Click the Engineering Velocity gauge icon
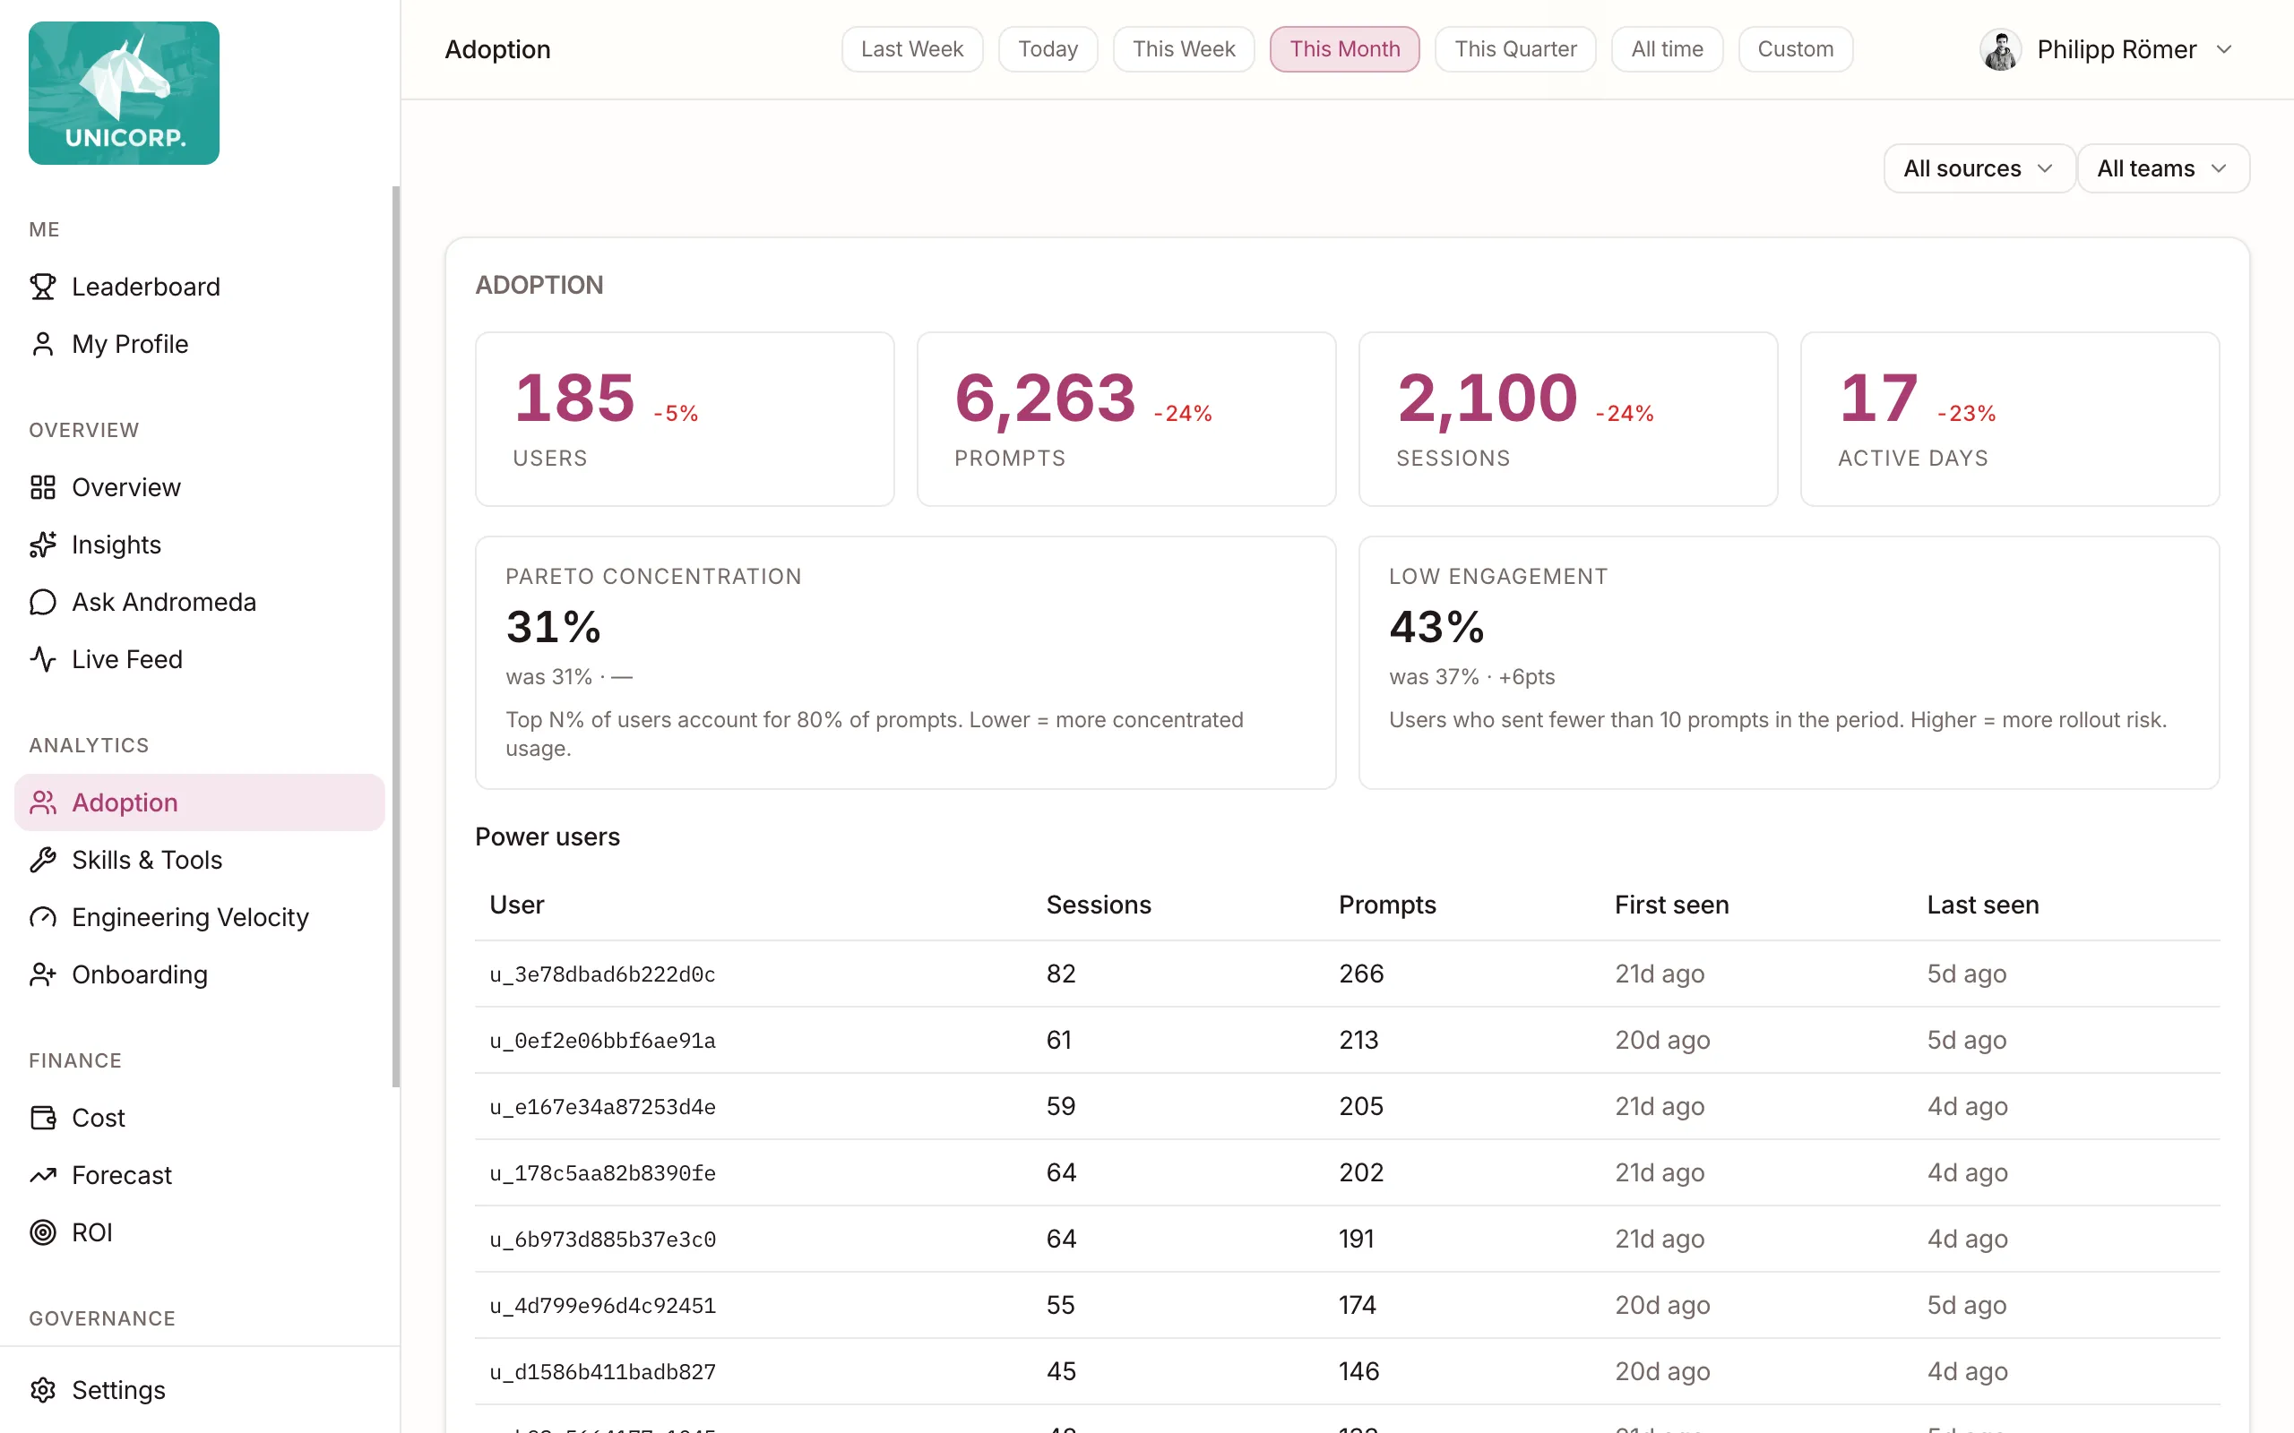Image resolution: width=2294 pixels, height=1433 pixels. [x=43, y=917]
